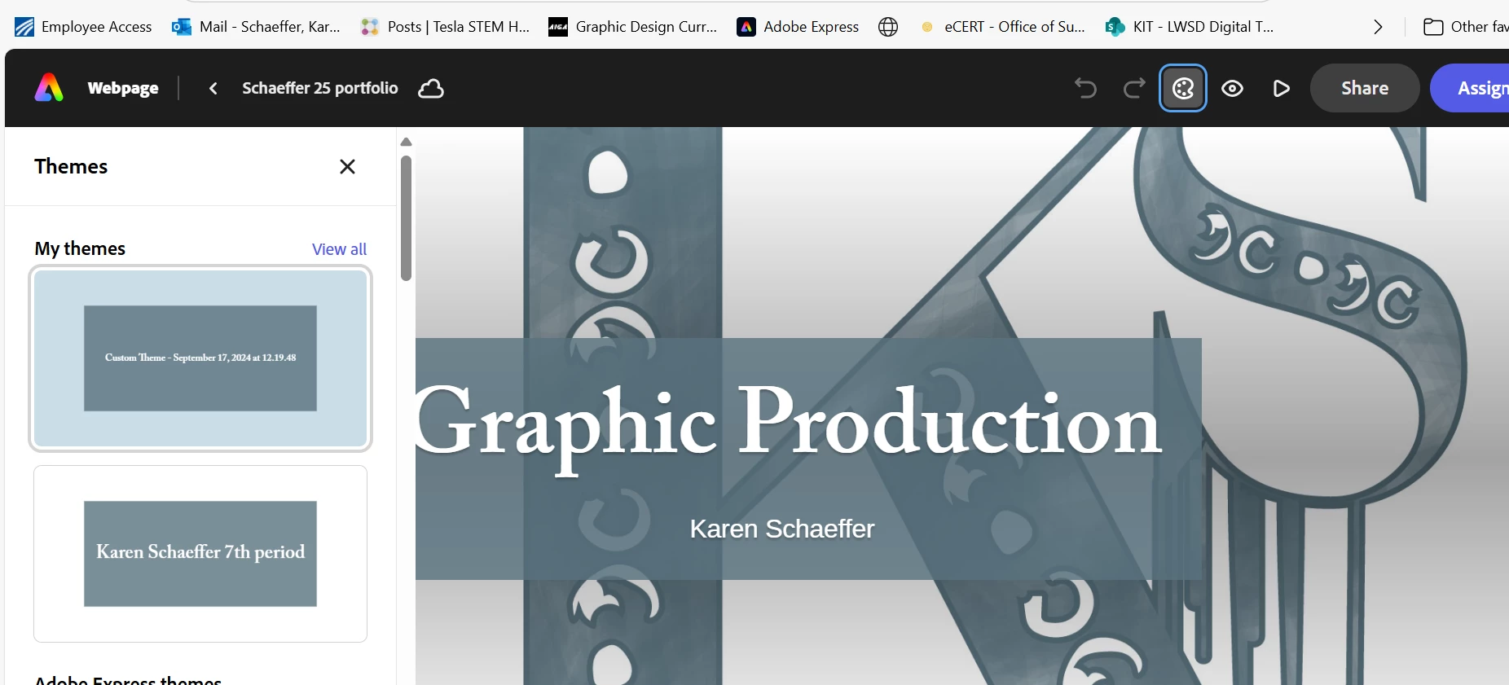This screenshot has height=685, width=1509.
Task: Toggle the Themes palette icon
Action: click(x=1183, y=88)
